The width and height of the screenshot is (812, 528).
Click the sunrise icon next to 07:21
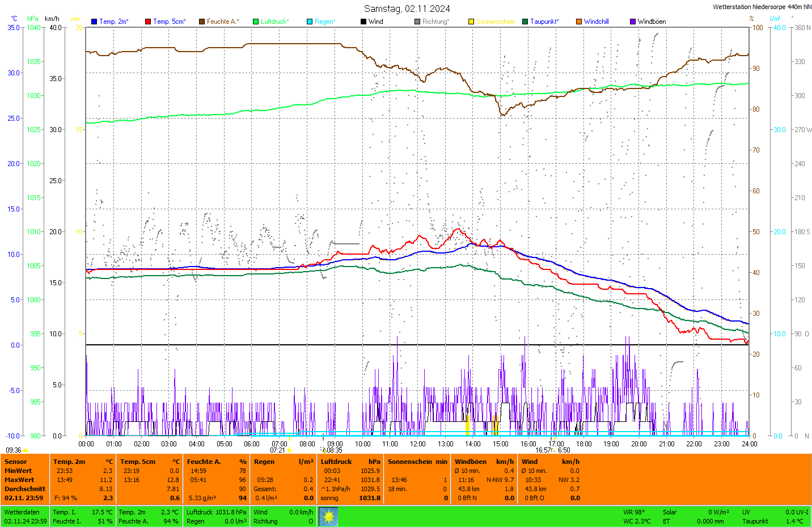click(290, 450)
